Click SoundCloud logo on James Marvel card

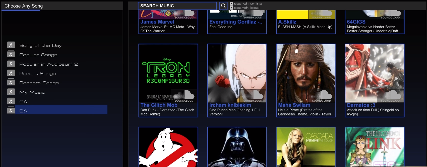pos(184,15)
